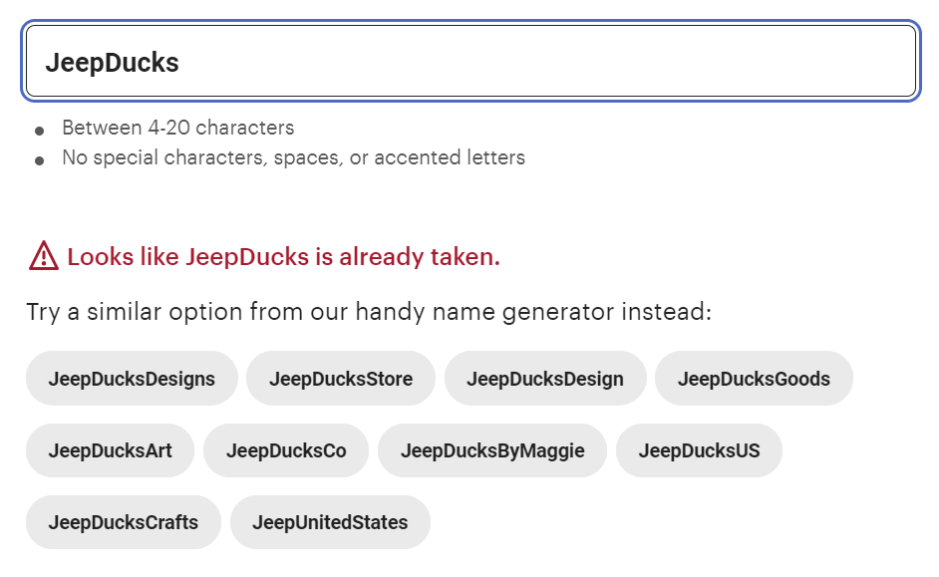
Task: Pick the JeepDucksCrafts suggestion chip
Action: (124, 522)
